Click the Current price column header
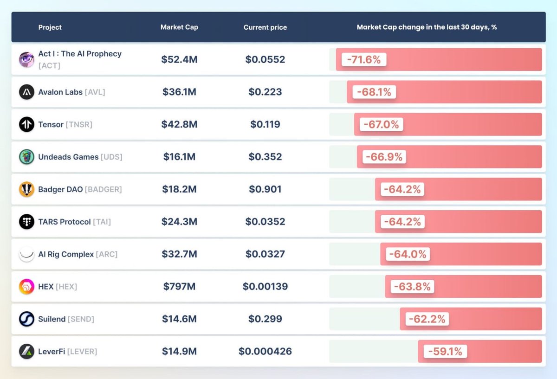The image size is (557, 379). 265,27
